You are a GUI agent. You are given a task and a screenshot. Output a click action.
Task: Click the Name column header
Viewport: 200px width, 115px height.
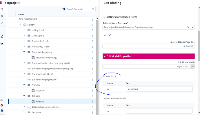[21, 15]
